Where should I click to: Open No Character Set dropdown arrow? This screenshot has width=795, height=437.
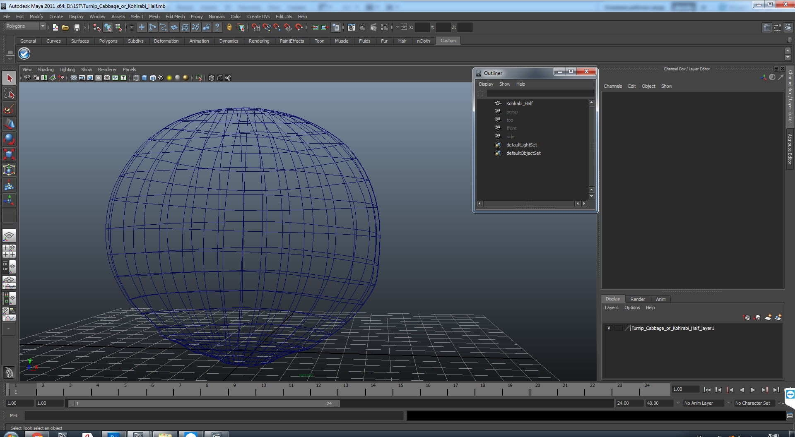tap(729, 403)
